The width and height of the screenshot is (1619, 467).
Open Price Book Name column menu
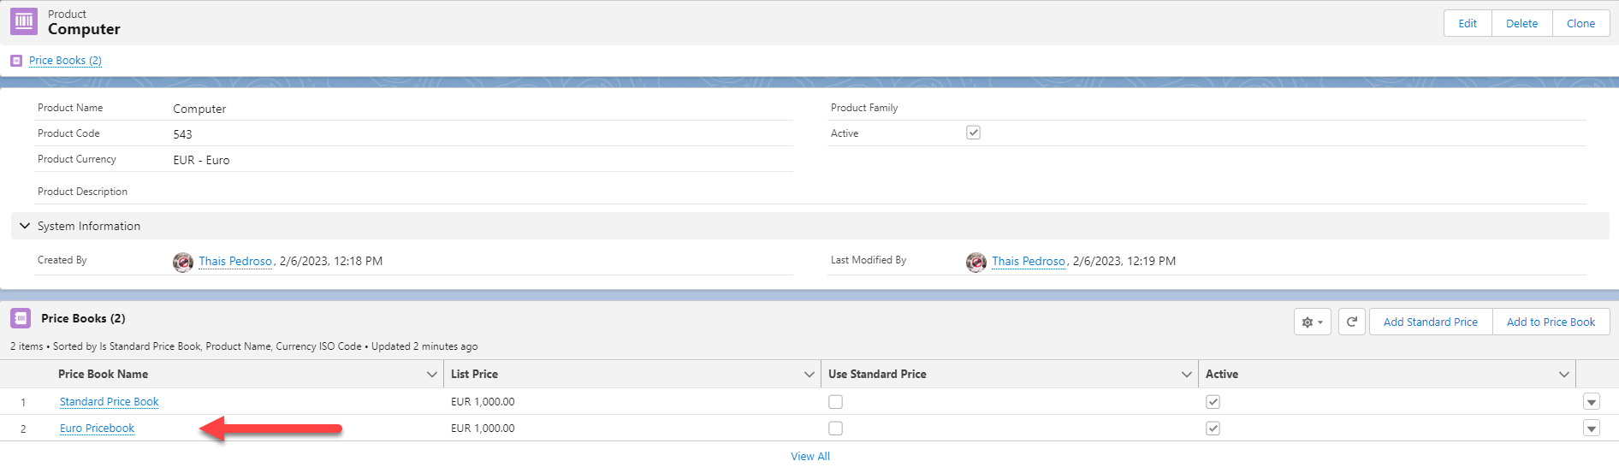tap(431, 375)
